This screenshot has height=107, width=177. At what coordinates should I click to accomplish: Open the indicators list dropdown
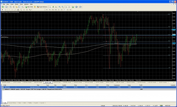click(x=73, y=7)
